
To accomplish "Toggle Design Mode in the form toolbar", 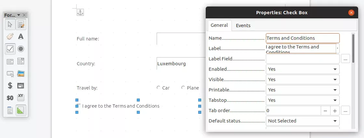I will [21, 24].
